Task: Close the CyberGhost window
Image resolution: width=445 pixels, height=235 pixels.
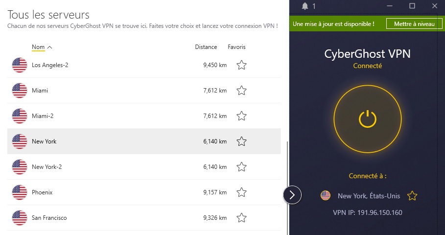Action: 435,6
